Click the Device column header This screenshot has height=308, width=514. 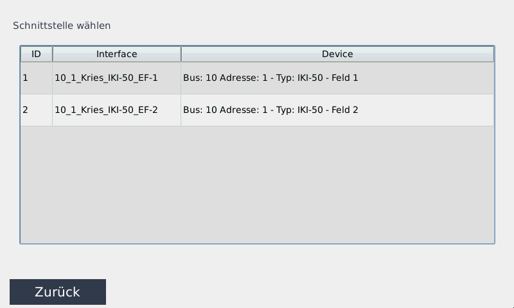tap(337, 54)
